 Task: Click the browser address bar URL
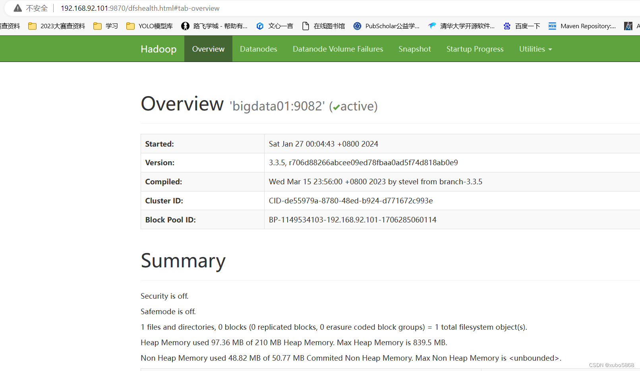point(140,8)
